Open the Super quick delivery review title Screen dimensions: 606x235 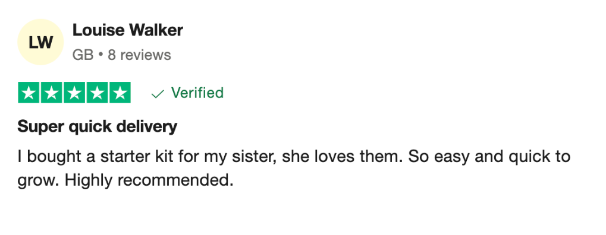98,126
